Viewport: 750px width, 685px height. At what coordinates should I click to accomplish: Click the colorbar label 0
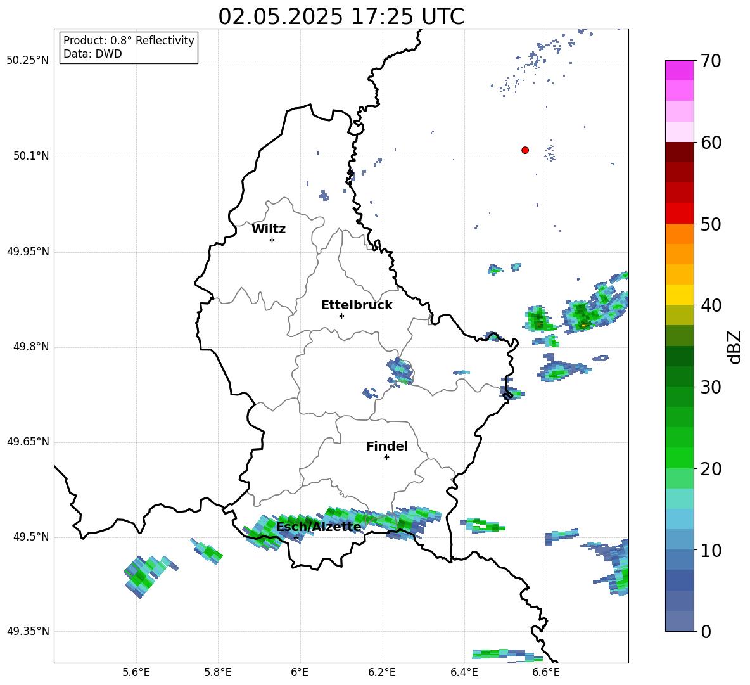coord(706,631)
